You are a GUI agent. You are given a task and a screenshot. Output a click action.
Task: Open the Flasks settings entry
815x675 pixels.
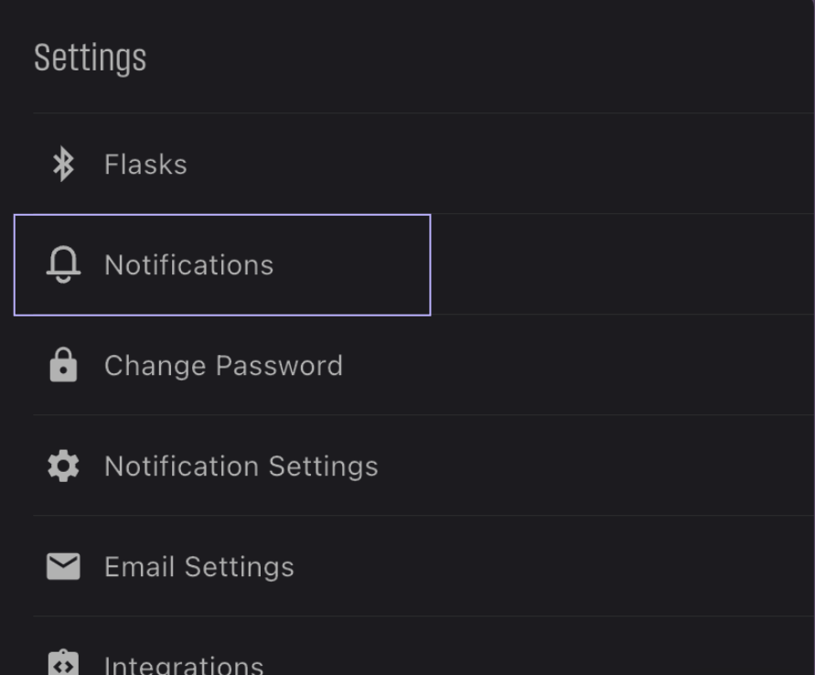pos(145,165)
